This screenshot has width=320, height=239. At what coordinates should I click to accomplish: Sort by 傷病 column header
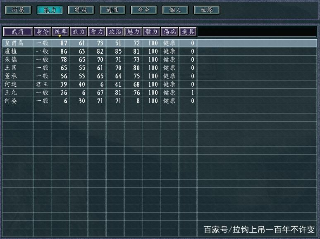(170, 32)
